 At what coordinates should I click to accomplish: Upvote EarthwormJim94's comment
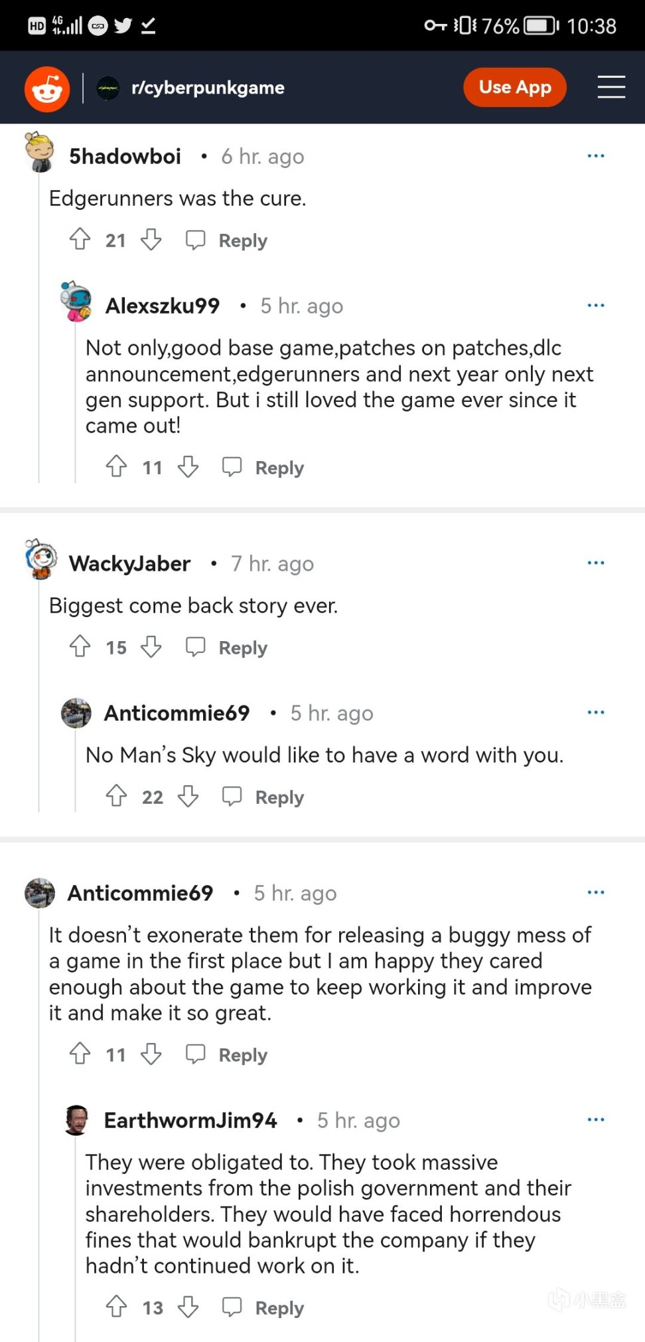point(117,1307)
